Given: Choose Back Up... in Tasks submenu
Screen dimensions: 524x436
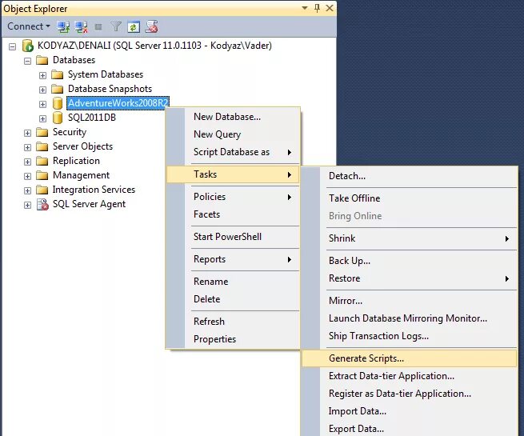Looking at the screenshot, I should [410, 261].
